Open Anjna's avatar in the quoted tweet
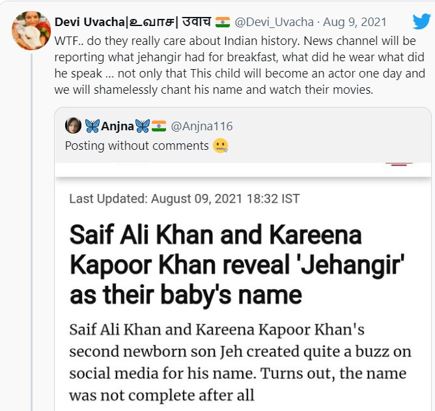Viewport: 435px width, 411px height. [74, 126]
